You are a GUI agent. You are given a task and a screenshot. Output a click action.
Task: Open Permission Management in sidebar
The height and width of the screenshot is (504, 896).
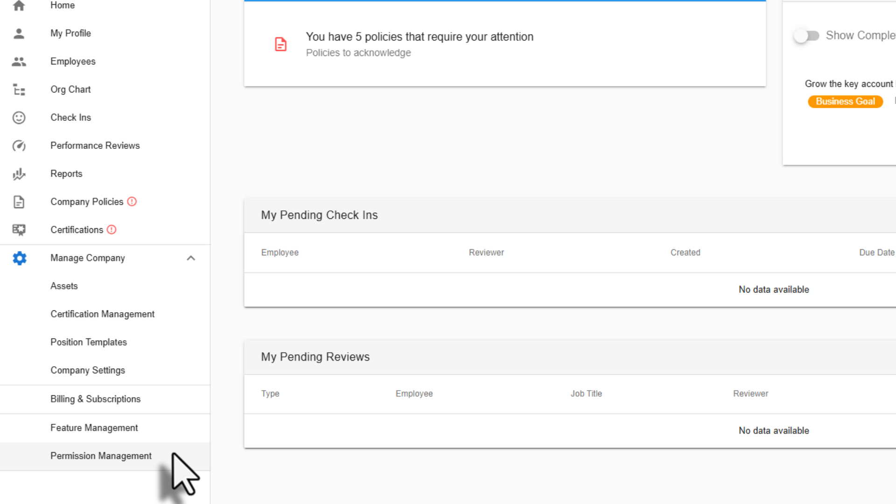tap(101, 456)
